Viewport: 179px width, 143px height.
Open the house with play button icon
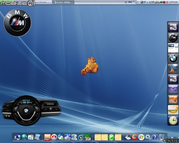61,137
